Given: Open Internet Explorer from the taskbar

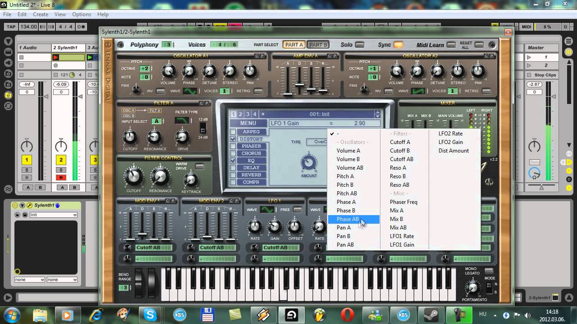Looking at the screenshot, I should click(x=96, y=315).
